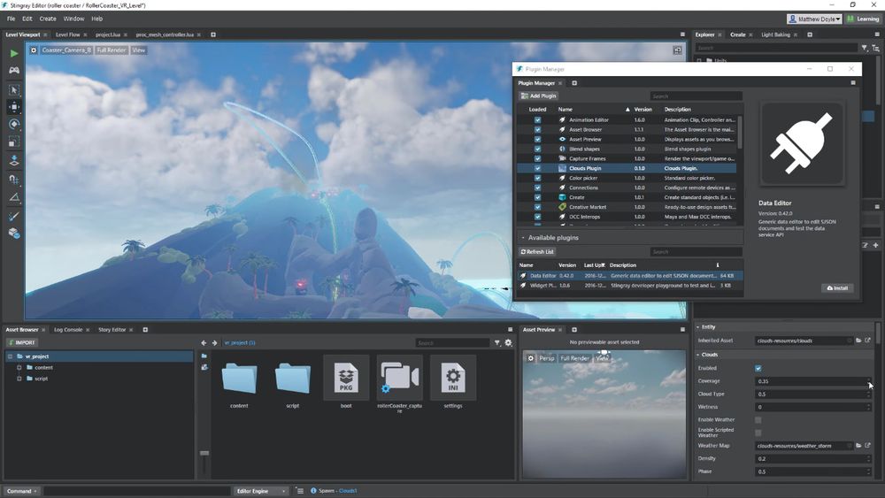This screenshot has width=885, height=498.
Task: Uncheck Loaded box for Clouds Plugin
Action: [537, 168]
